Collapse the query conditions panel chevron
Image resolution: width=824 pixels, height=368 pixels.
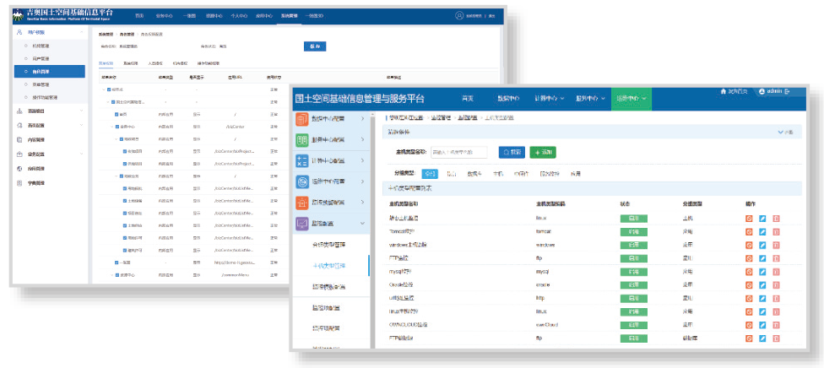781,133
